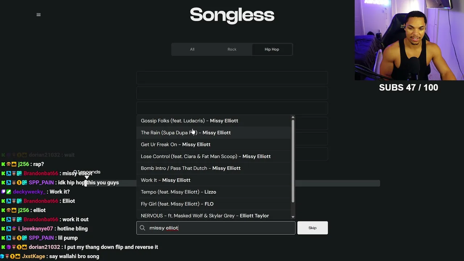Click username dorian21032 on "flip and reverse" message
The width and height of the screenshot is (464, 261).
pos(44,247)
